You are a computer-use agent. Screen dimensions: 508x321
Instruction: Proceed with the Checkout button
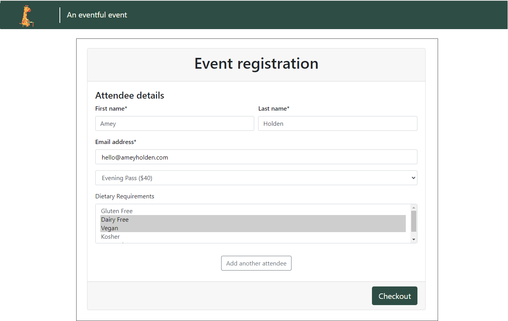[395, 296]
